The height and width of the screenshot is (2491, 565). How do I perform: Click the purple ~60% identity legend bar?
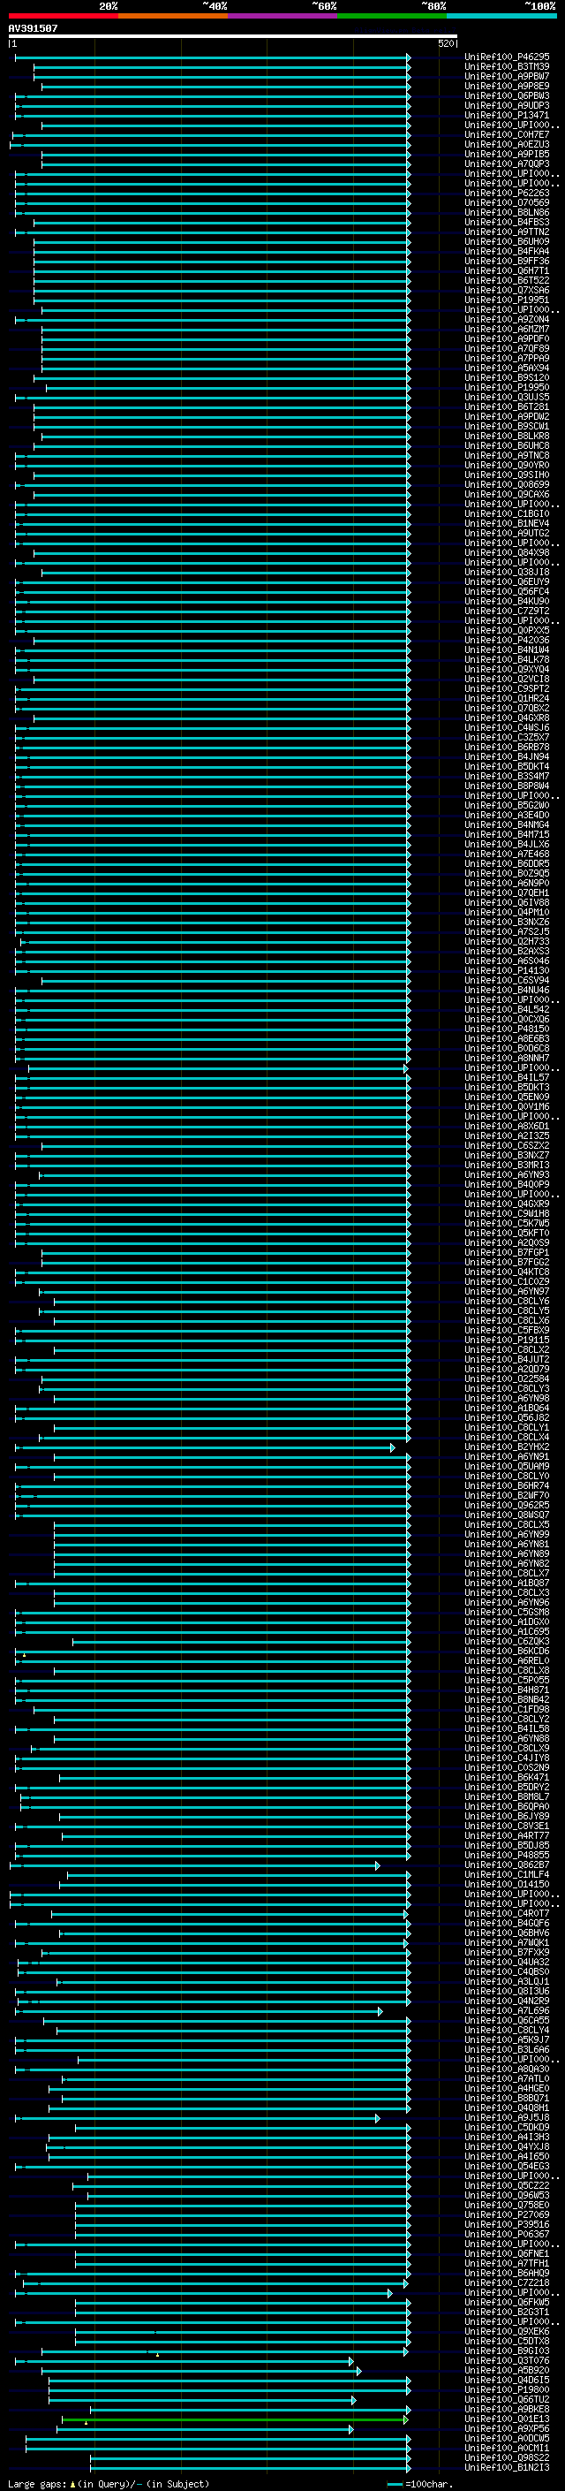[282, 17]
